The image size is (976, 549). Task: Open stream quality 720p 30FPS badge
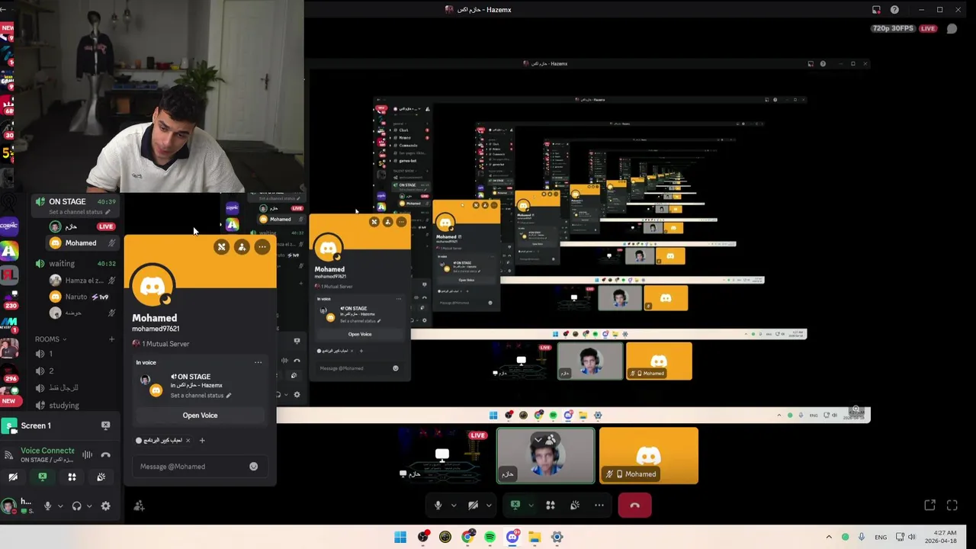892,28
